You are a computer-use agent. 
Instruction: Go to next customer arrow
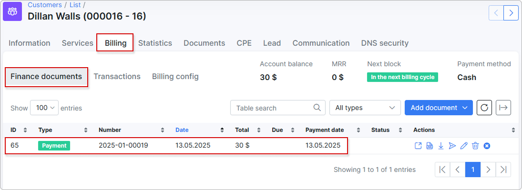(x=511, y=13)
